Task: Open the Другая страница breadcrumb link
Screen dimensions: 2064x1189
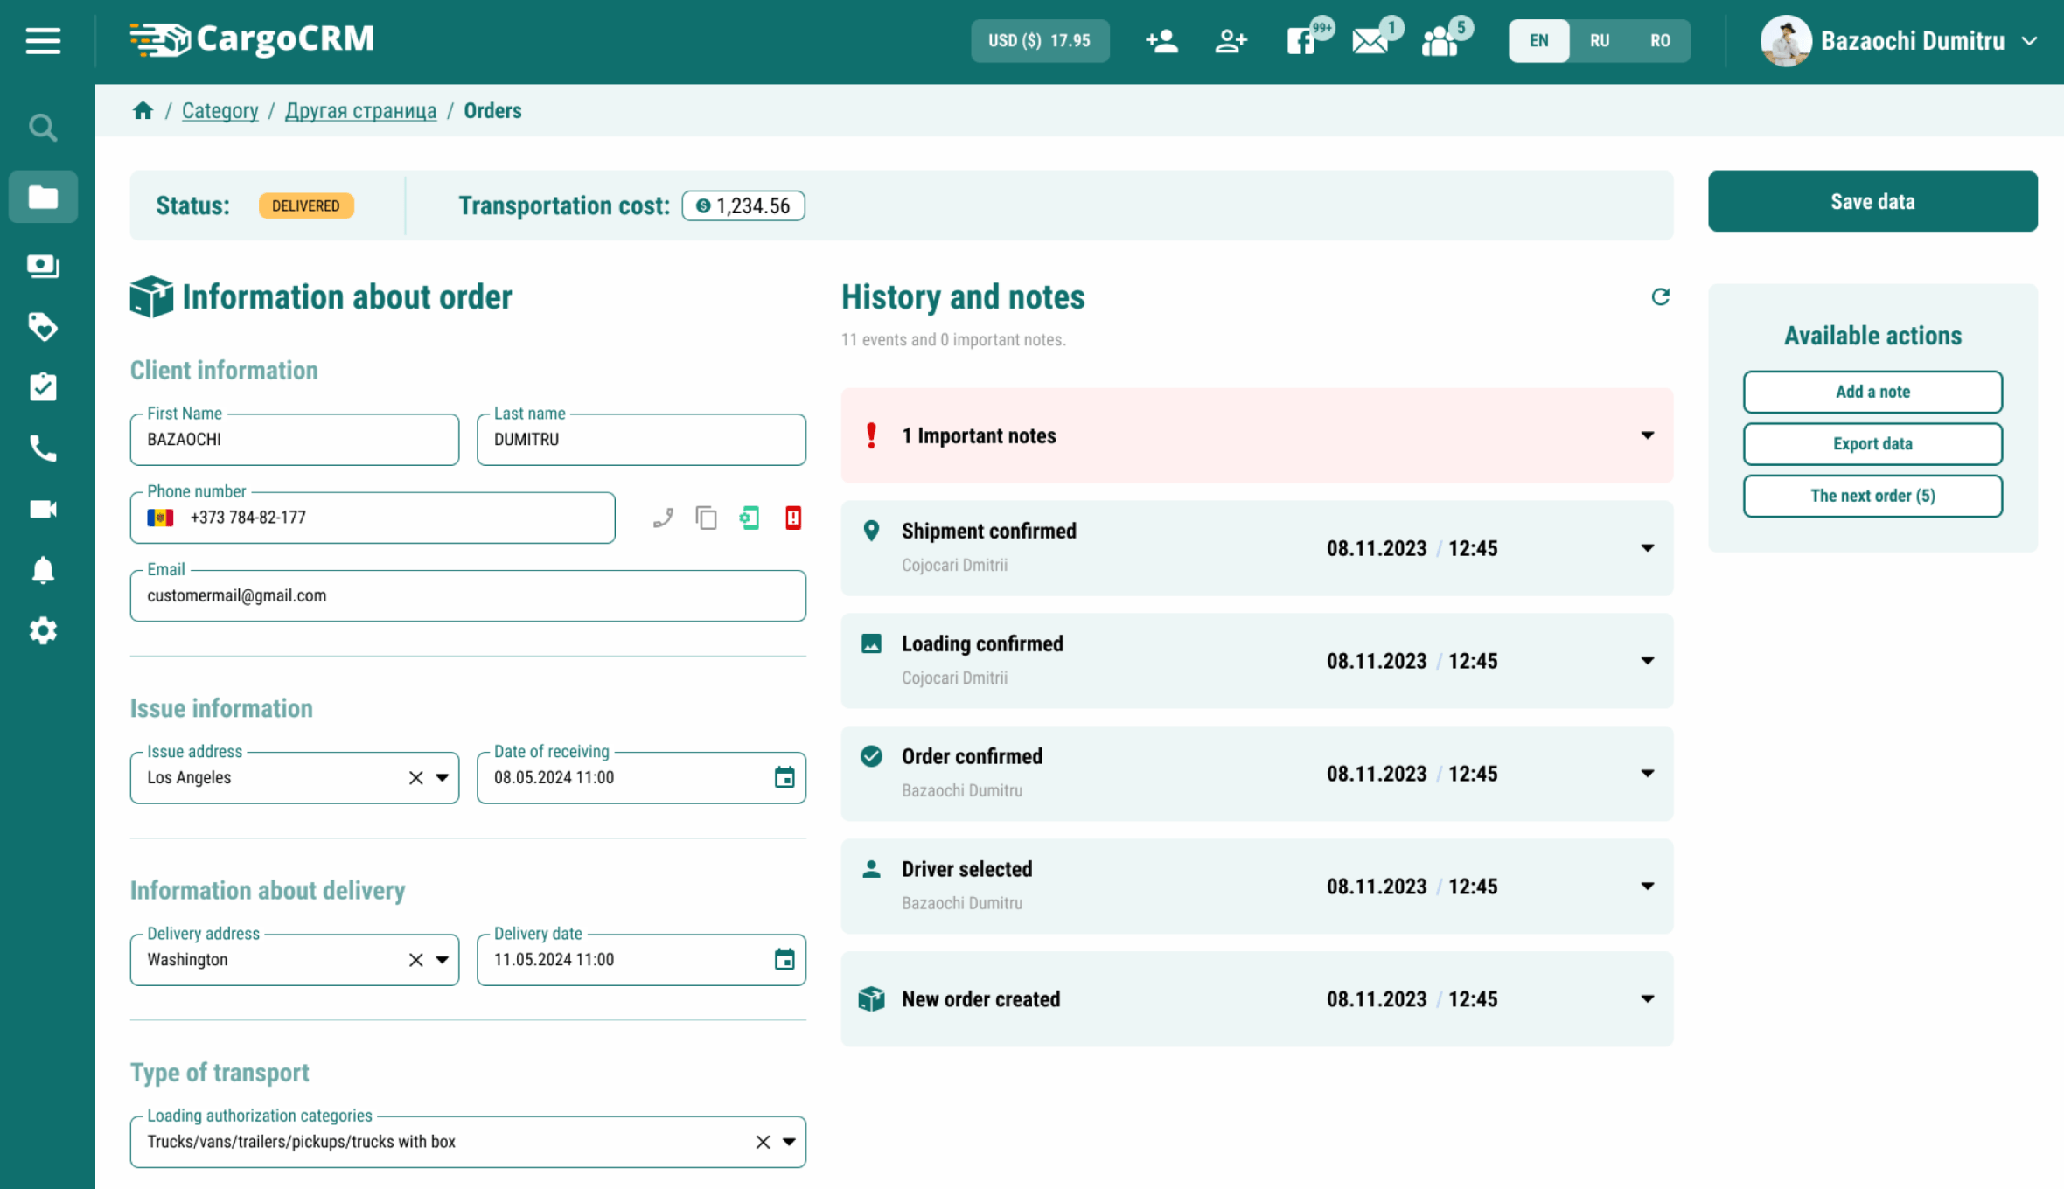Action: pyautogui.click(x=360, y=110)
